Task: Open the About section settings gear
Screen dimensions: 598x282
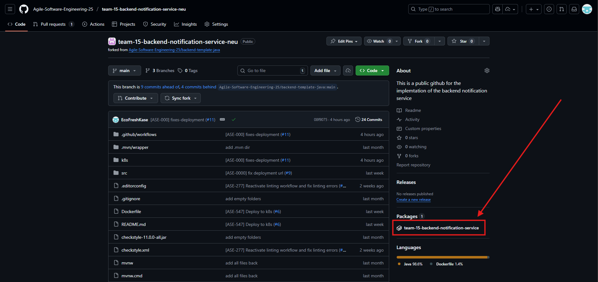Action: point(486,70)
